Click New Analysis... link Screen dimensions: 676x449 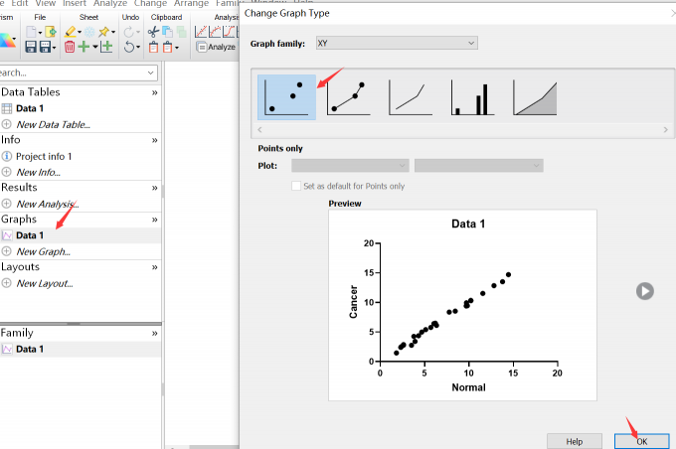tap(48, 205)
